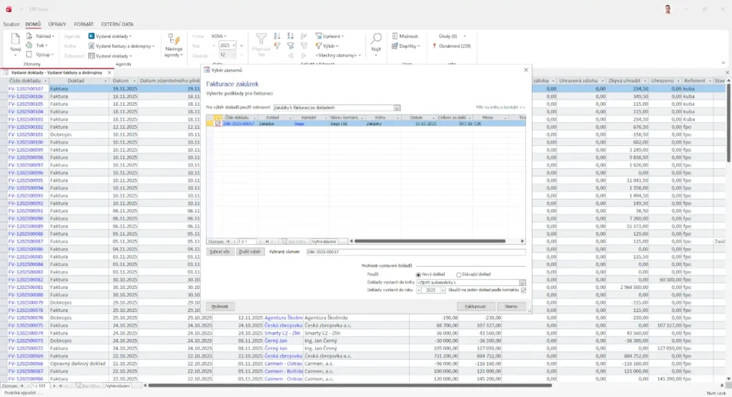Click the Vybrat vše button
This screenshot has width=732, height=397.
[x=219, y=252]
